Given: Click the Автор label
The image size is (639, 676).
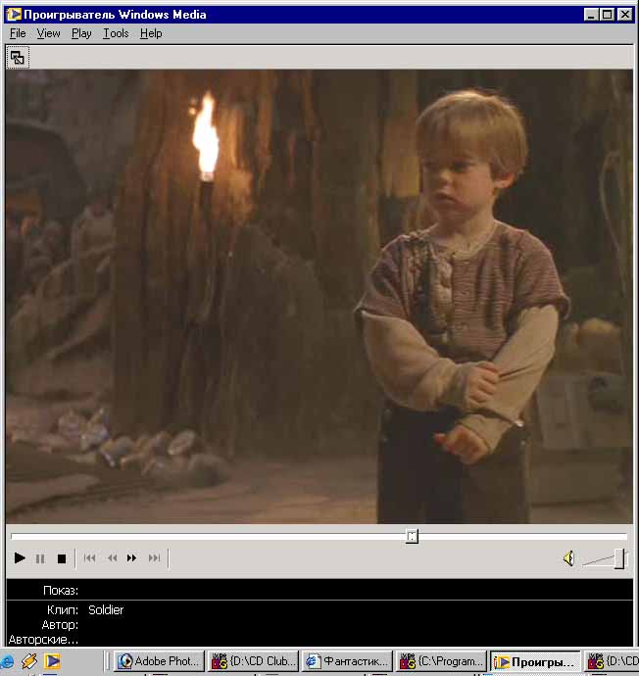Looking at the screenshot, I should (x=60, y=624).
